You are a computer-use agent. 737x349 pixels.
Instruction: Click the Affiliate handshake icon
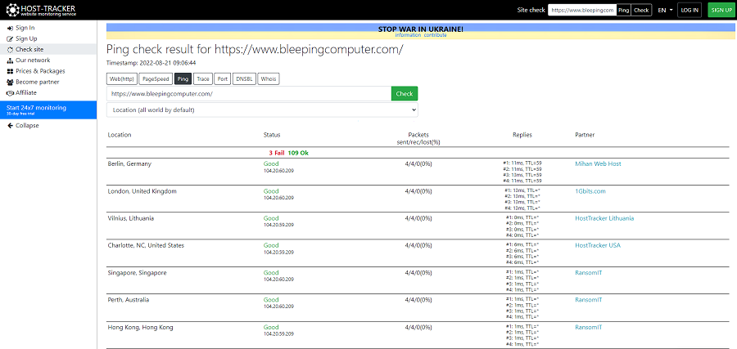click(11, 93)
